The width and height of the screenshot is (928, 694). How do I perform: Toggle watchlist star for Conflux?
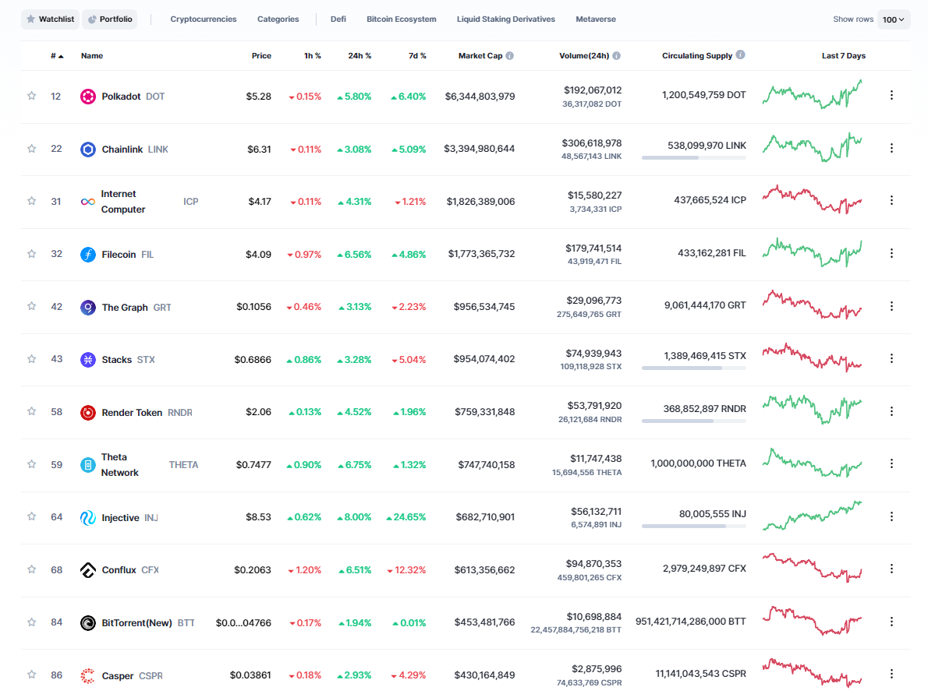32,569
